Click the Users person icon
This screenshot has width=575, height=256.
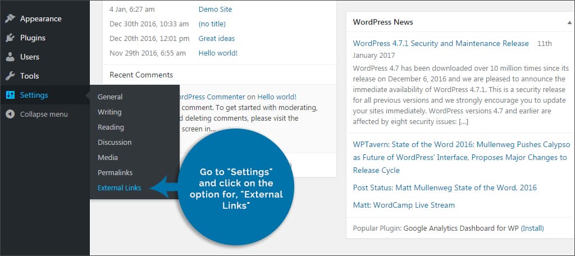10,57
